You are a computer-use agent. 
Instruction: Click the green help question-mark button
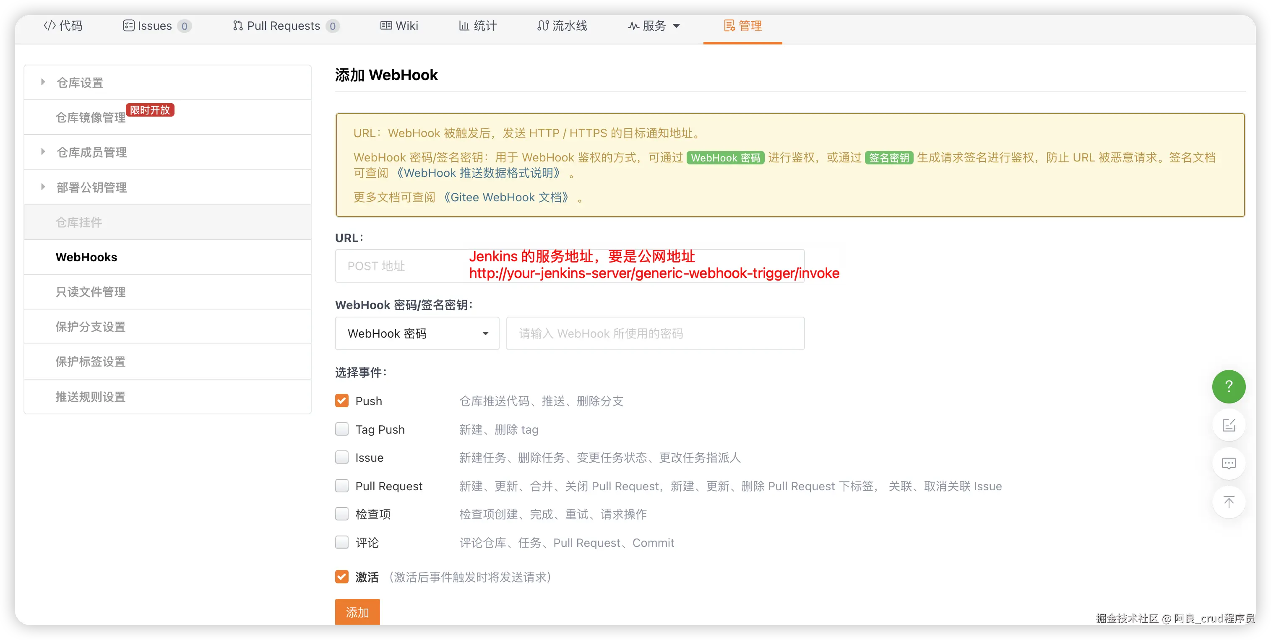(1228, 386)
